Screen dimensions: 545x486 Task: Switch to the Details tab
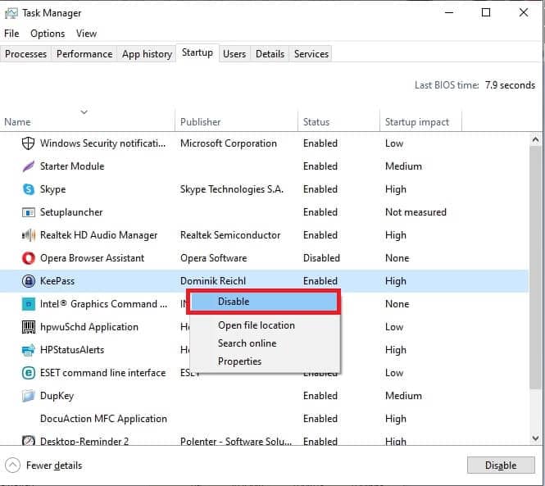tap(270, 54)
